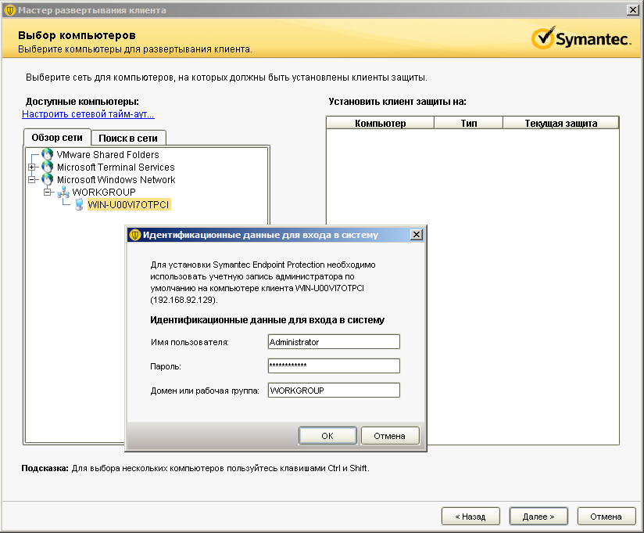This screenshot has width=644, height=533.
Task: Click the WIN-U00VI7OTPCI computer icon
Action: click(x=79, y=205)
